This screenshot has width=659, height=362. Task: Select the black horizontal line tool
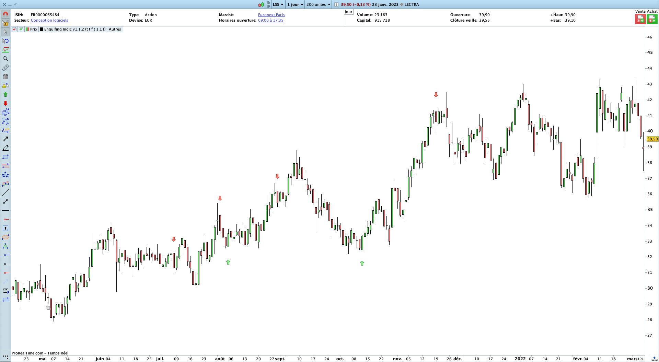click(5, 210)
